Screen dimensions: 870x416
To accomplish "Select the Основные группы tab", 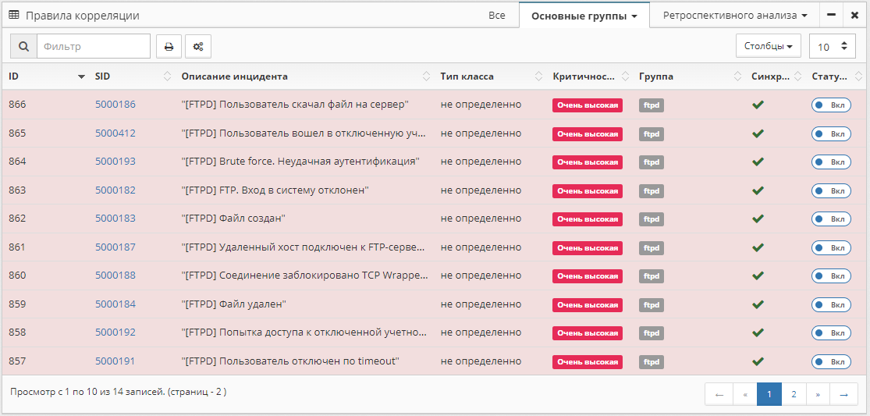I will (584, 16).
